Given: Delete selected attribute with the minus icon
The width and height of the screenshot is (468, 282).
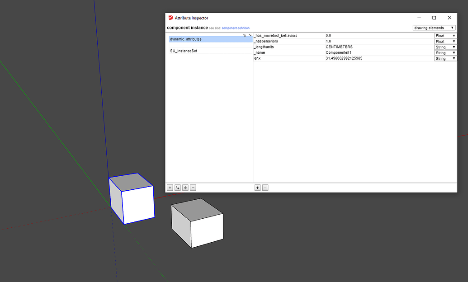Looking at the screenshot, I should pyautogui.click(x=265, y=188).
